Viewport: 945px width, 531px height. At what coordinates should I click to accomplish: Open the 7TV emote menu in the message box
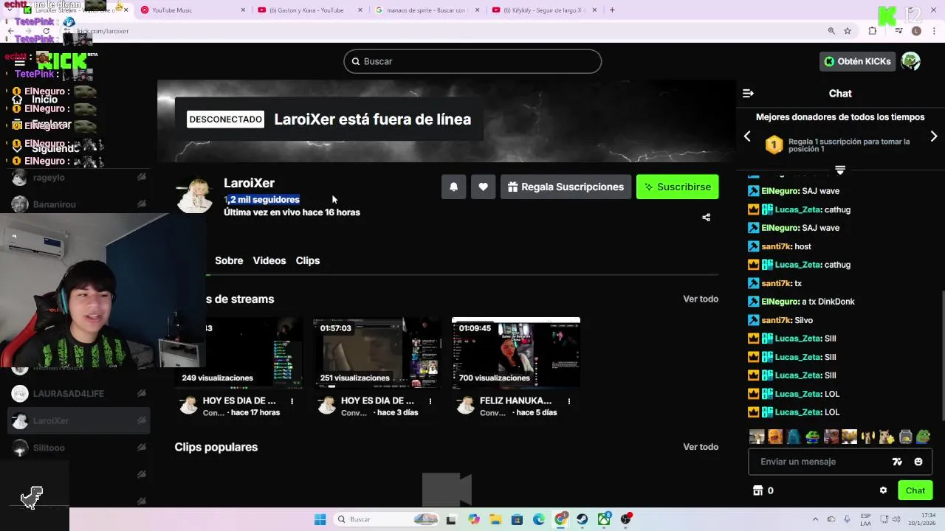point(897,462)
